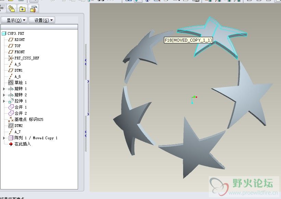The image size is (281, 199).
Task: Expand the 拉伸 1 feature node
Action: coord(4,101)
